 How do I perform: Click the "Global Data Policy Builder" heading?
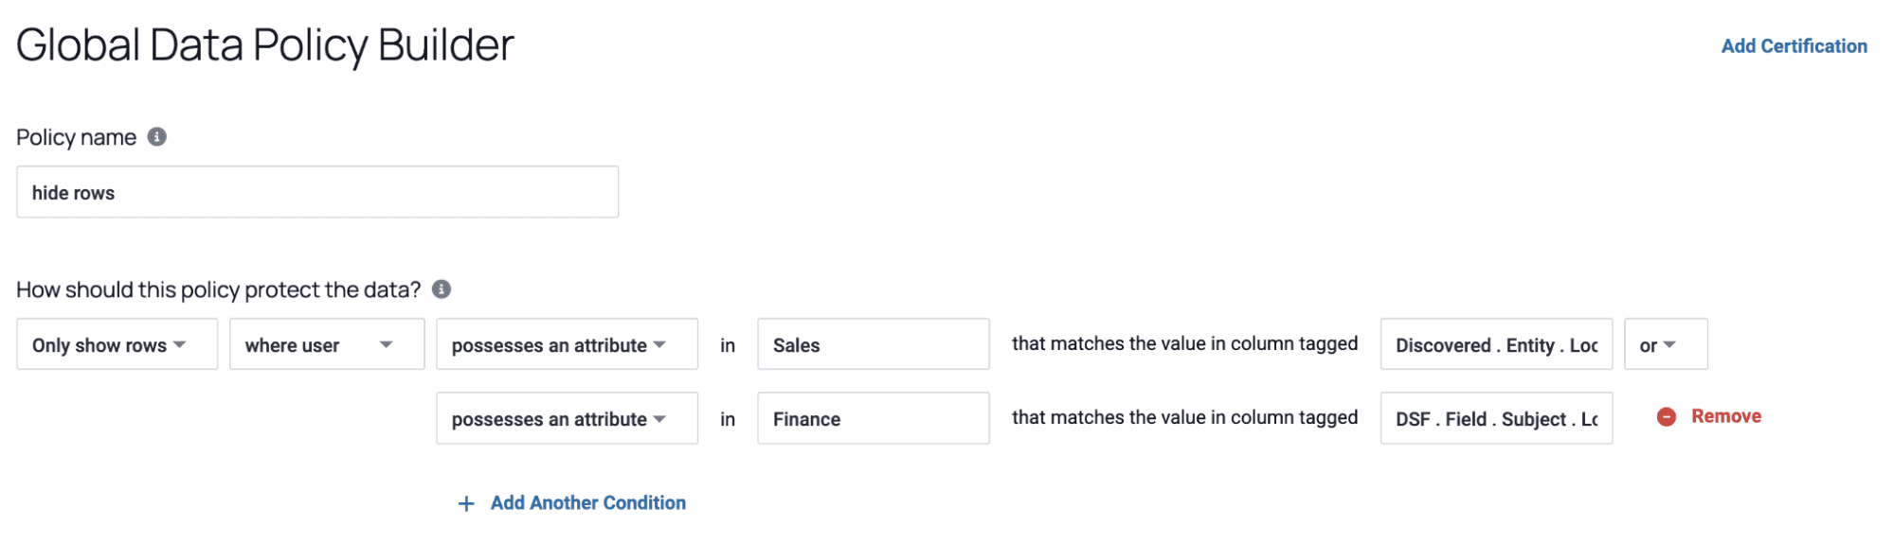tap(265, 45)
